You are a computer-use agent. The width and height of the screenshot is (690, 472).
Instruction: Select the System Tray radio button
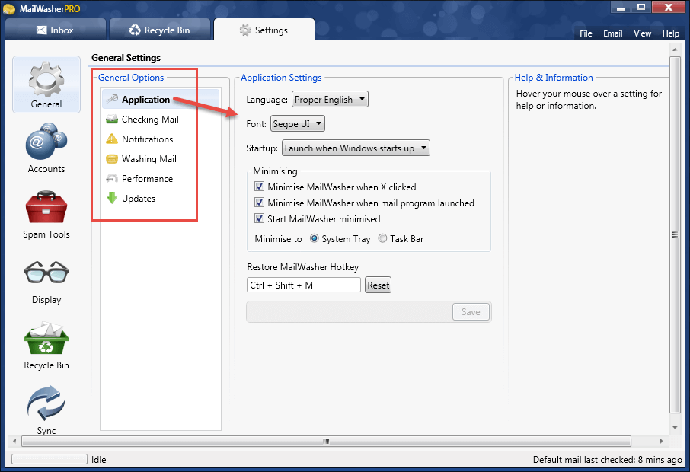pos(315,238)
